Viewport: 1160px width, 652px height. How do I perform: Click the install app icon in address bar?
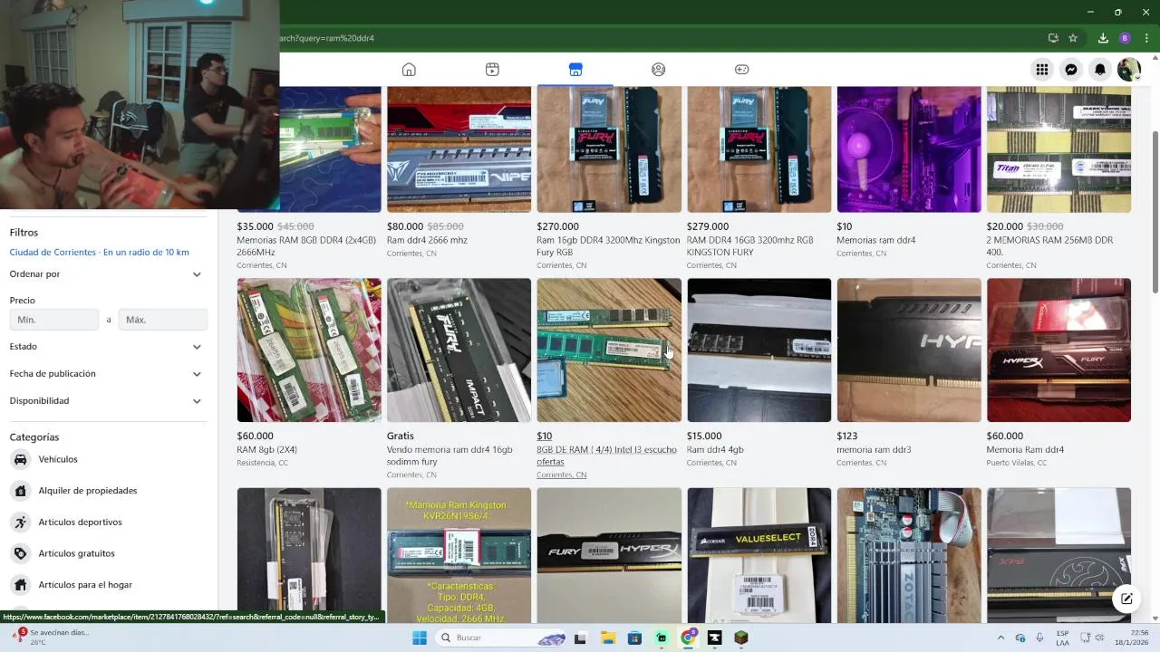coord(1053,38)
